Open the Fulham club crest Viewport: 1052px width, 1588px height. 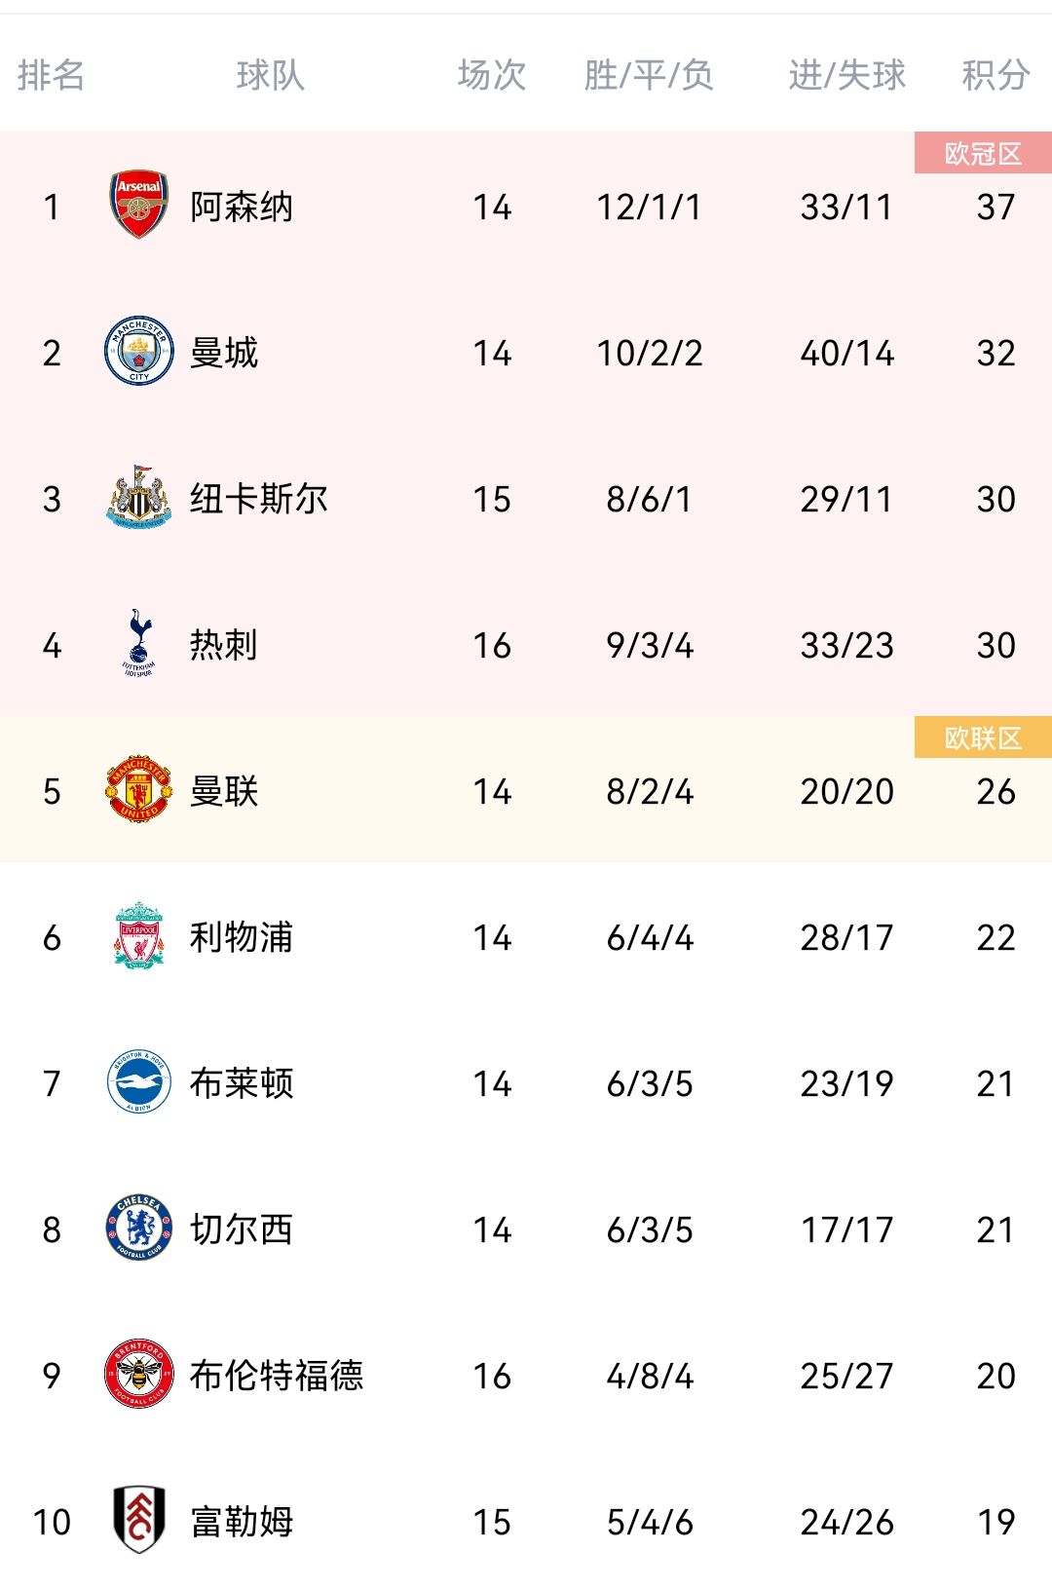[139, 1520]
